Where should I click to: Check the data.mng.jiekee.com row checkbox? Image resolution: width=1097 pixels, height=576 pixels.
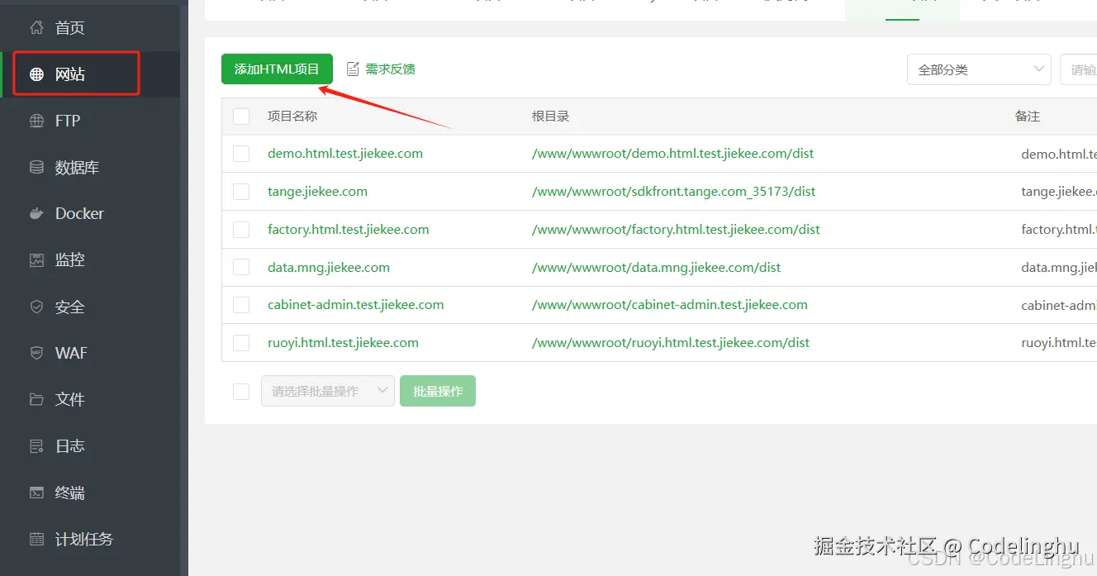pyautogui.click(x=241, y=268)
